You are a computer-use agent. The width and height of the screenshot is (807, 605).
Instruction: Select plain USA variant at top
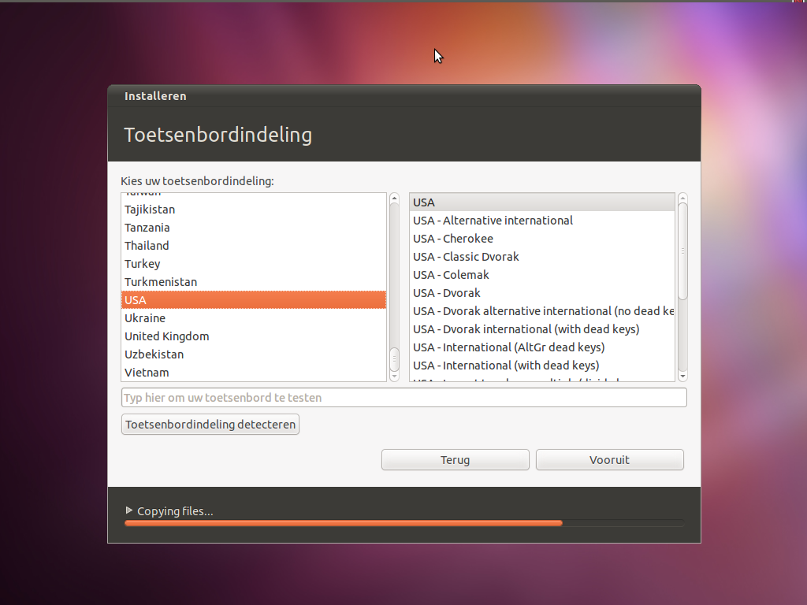click(542, 202)
